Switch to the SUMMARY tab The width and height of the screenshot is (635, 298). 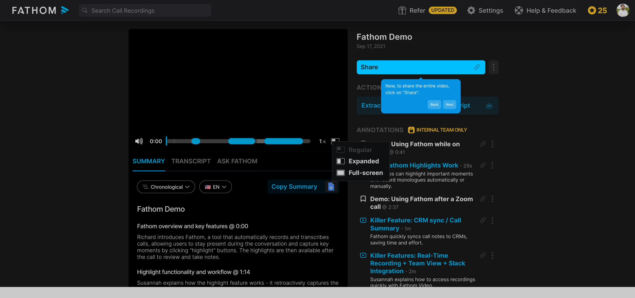pos(149,161)
